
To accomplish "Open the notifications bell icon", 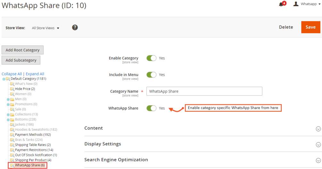I will coord(281,4).
